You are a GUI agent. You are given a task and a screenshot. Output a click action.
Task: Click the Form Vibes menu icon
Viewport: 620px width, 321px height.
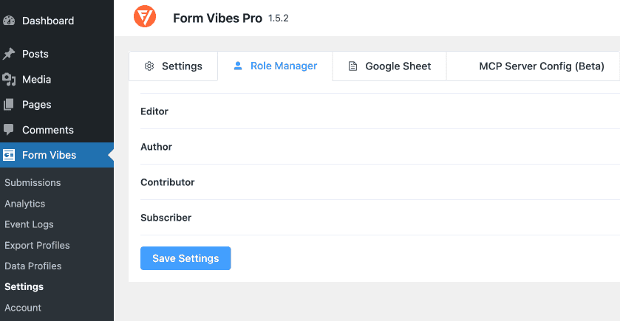point(9,155)
